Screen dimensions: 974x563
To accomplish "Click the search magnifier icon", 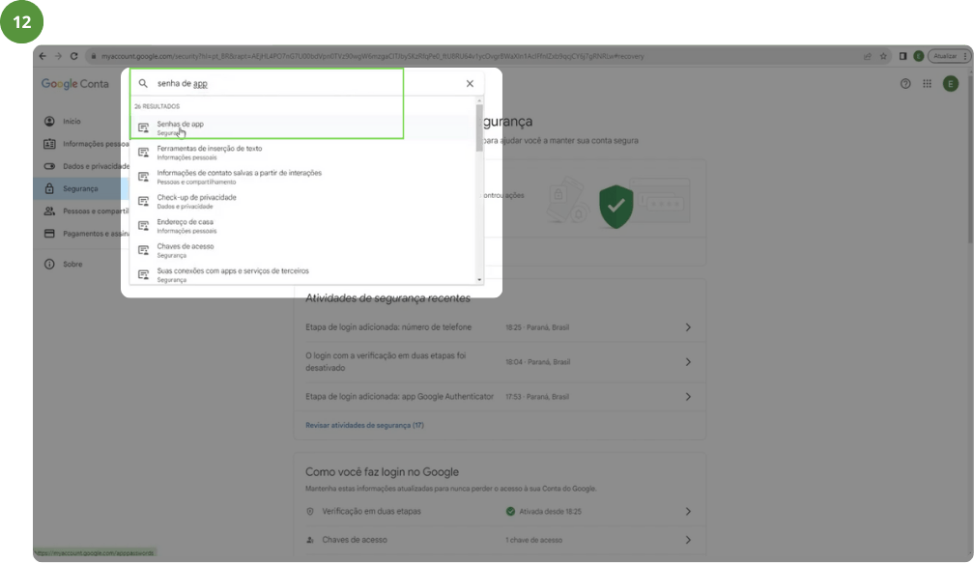I will tap(143, 83).
